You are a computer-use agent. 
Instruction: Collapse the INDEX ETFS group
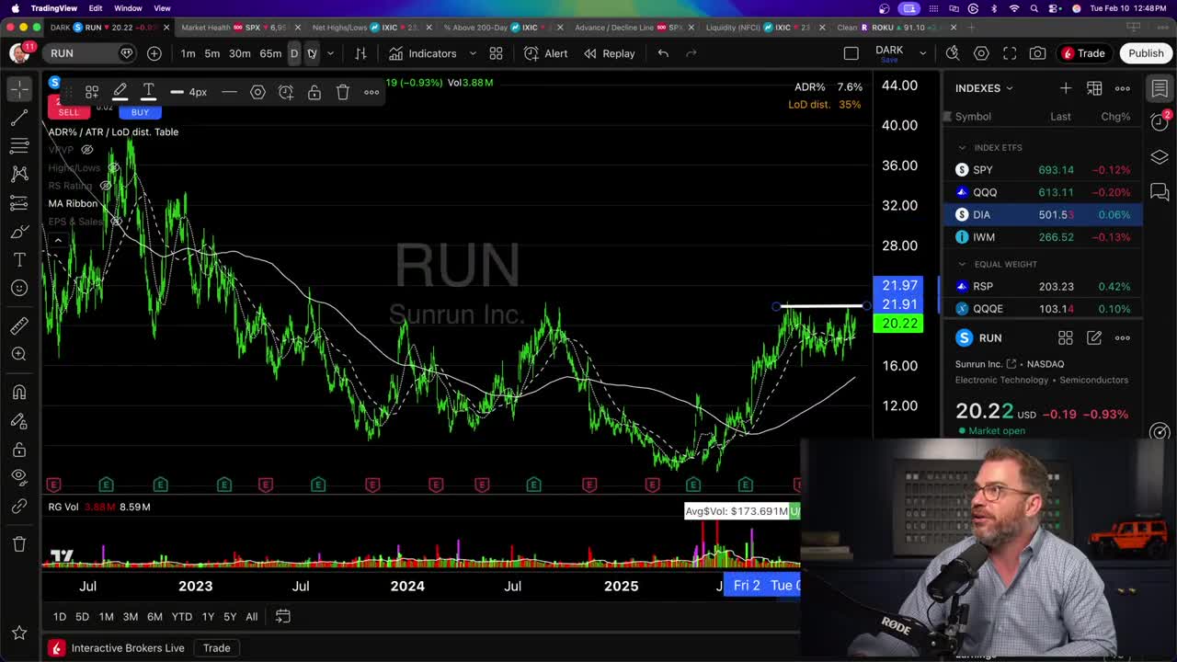click(x=962, y=147)
